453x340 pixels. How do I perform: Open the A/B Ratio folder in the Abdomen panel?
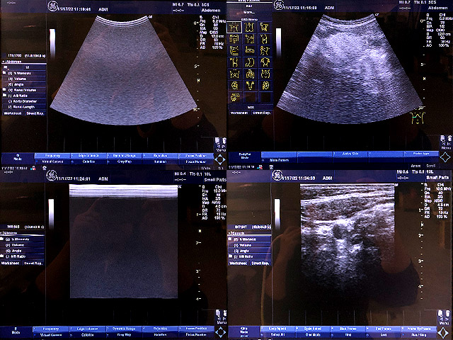(x=4, y=96)
